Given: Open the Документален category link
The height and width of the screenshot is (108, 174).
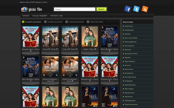Looking at the screenshot, I should click(131, 53).
